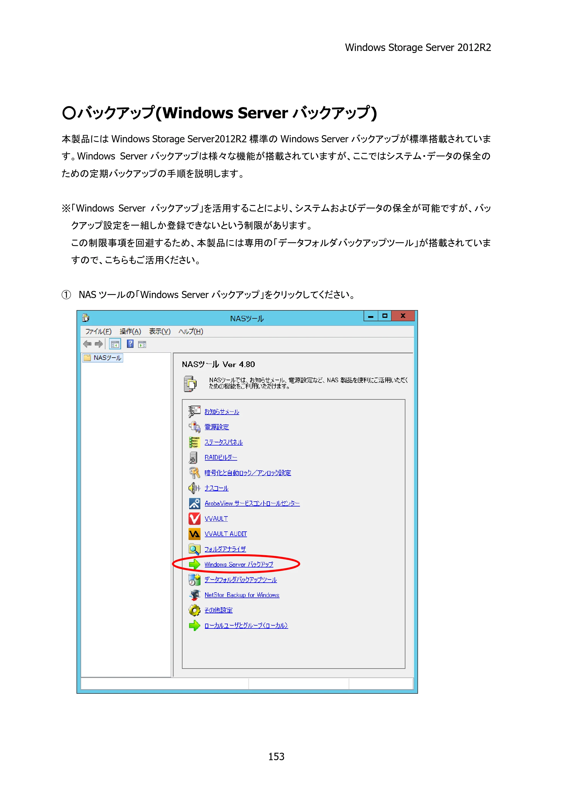
Task: Click the データフォルダバックアップツール icon
Action: pos(194,579)
